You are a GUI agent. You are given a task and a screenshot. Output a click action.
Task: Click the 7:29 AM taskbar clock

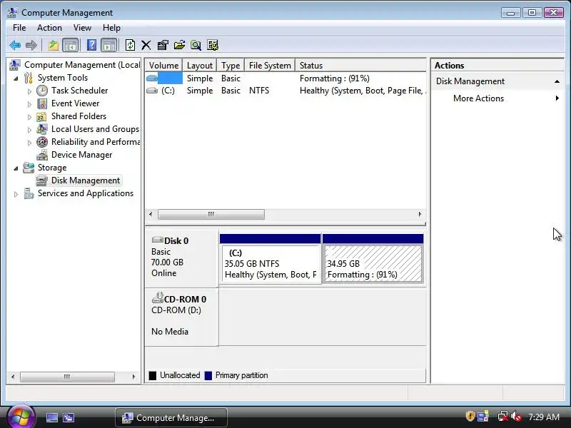point(544,417)
